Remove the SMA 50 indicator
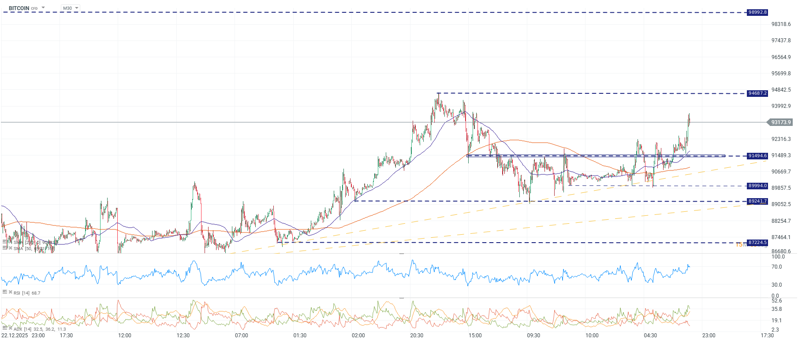The image size is (798, 343). pos(10,247)
